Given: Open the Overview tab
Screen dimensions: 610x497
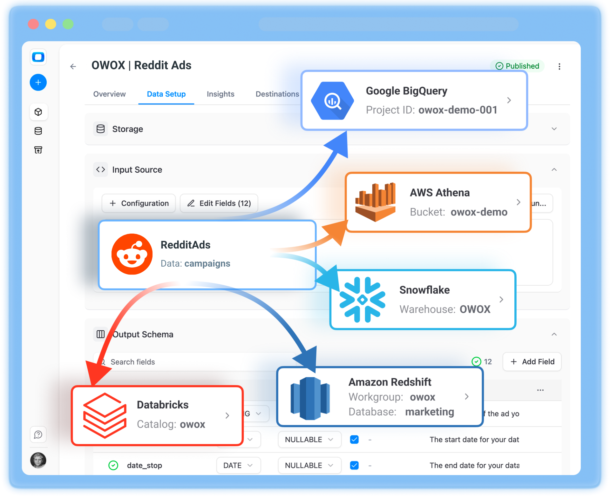Looking at the screenshot, I should pyautogui.click(x=109, y=94).
